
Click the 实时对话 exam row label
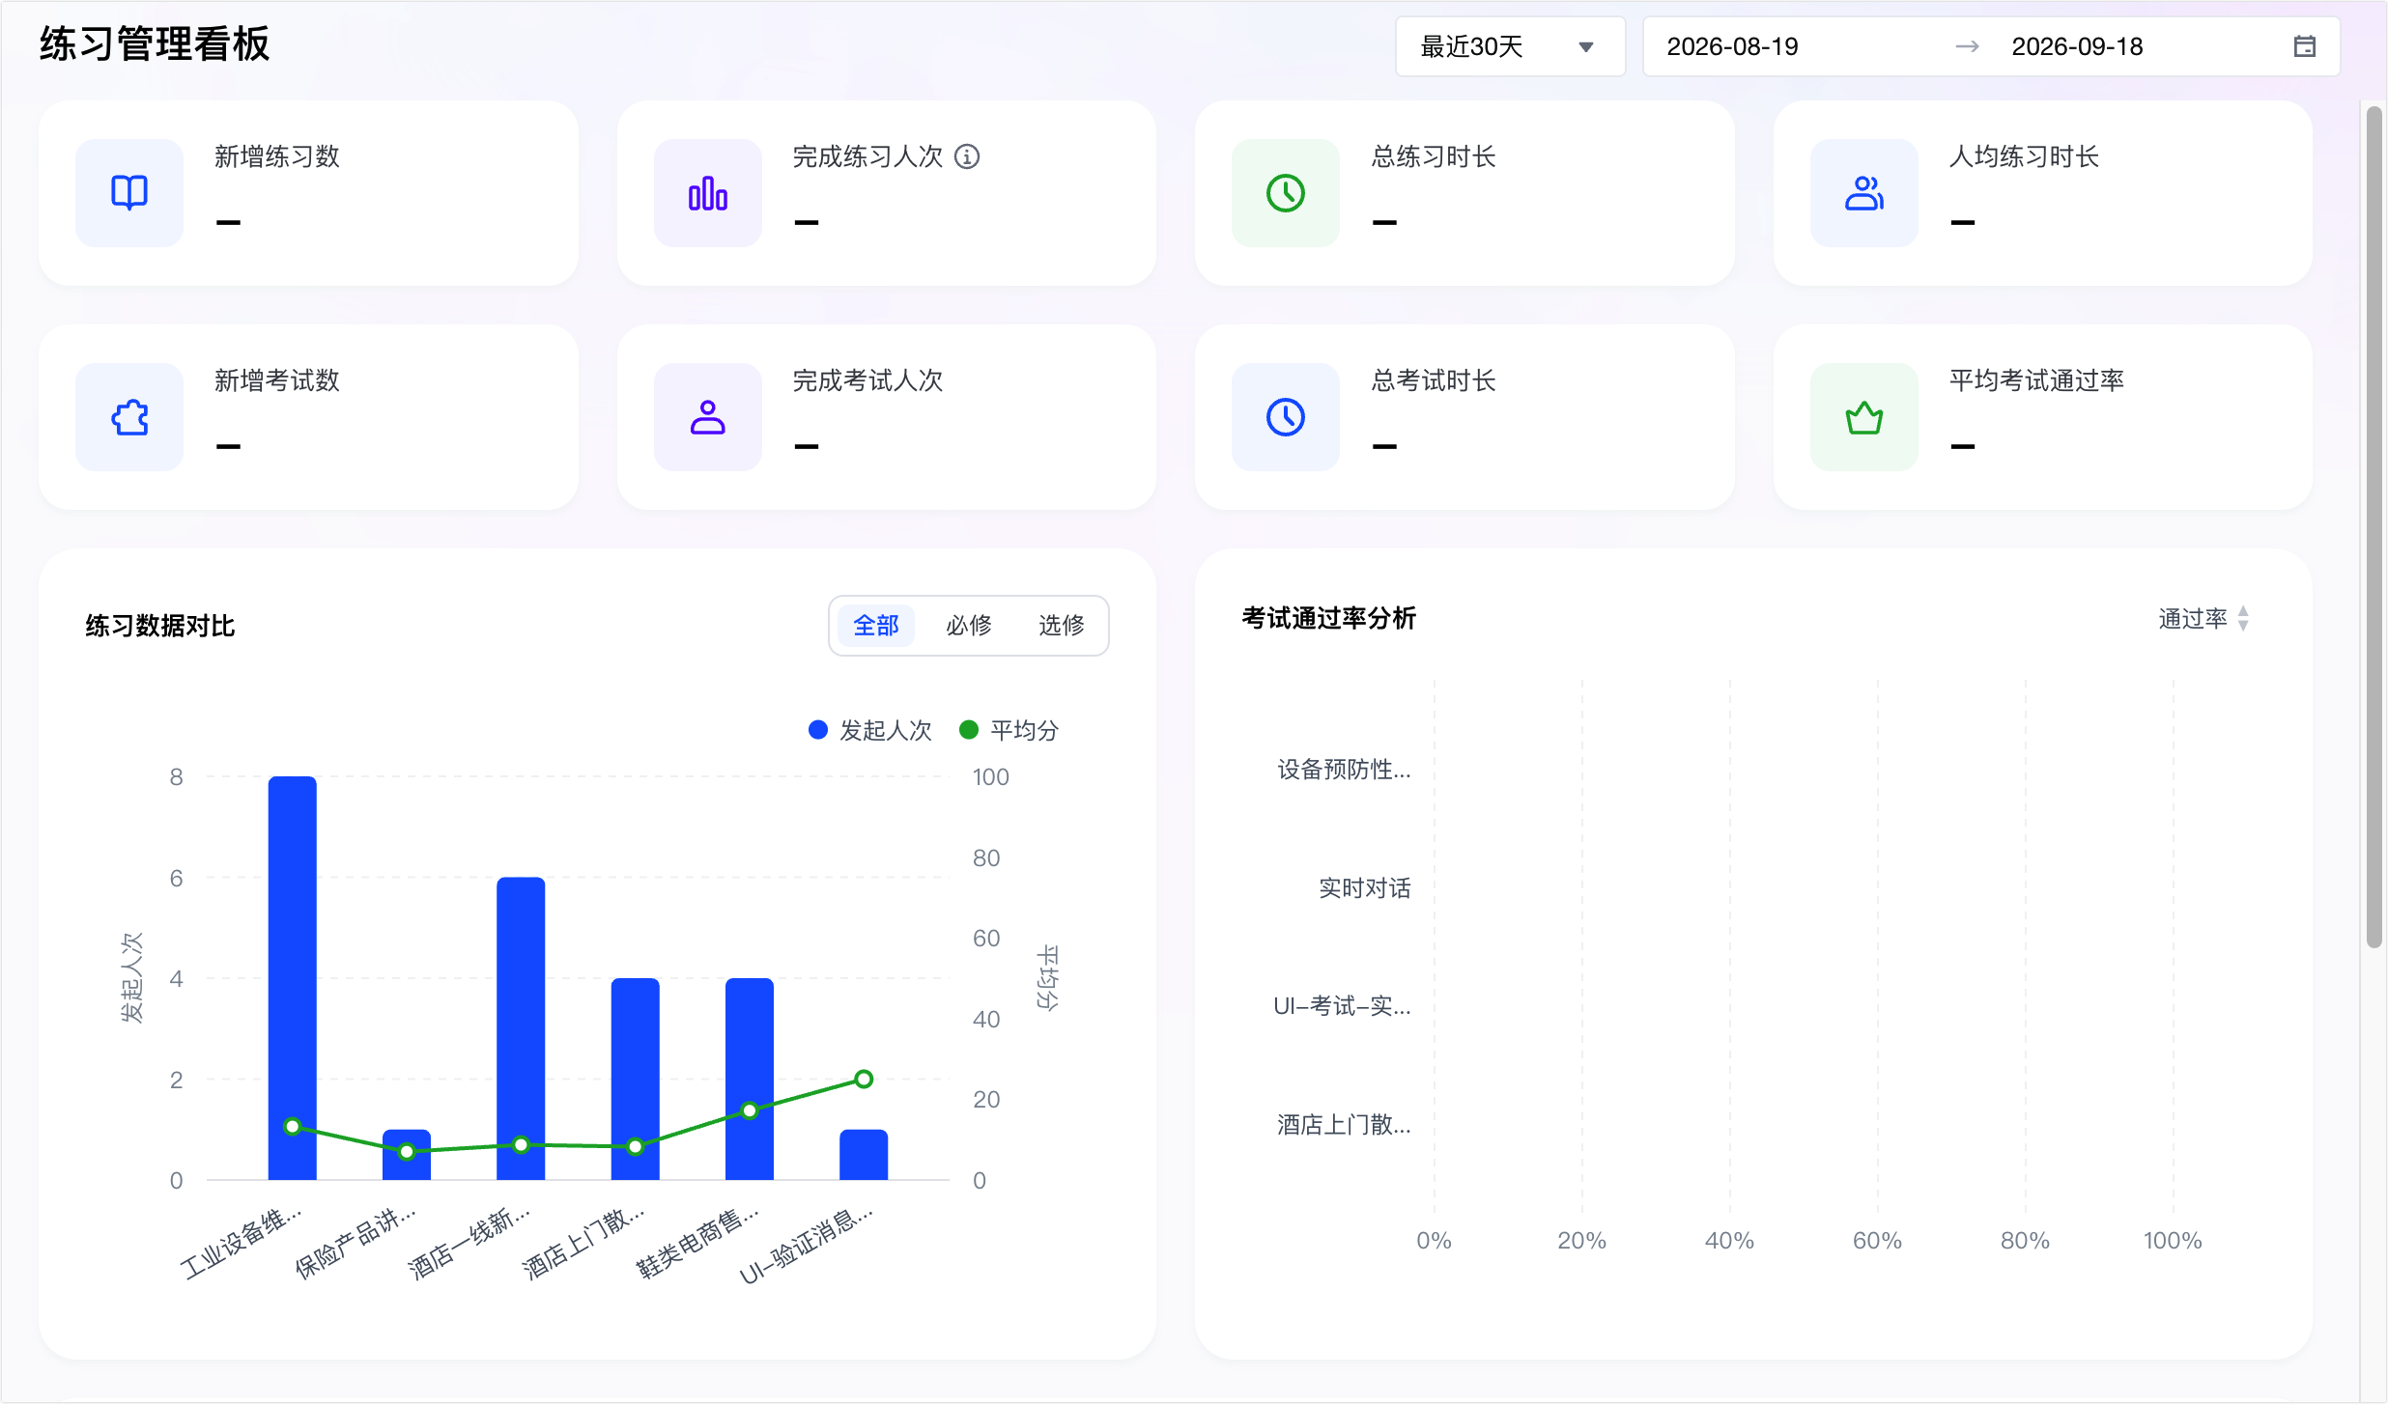click(x=1364, y=888)
